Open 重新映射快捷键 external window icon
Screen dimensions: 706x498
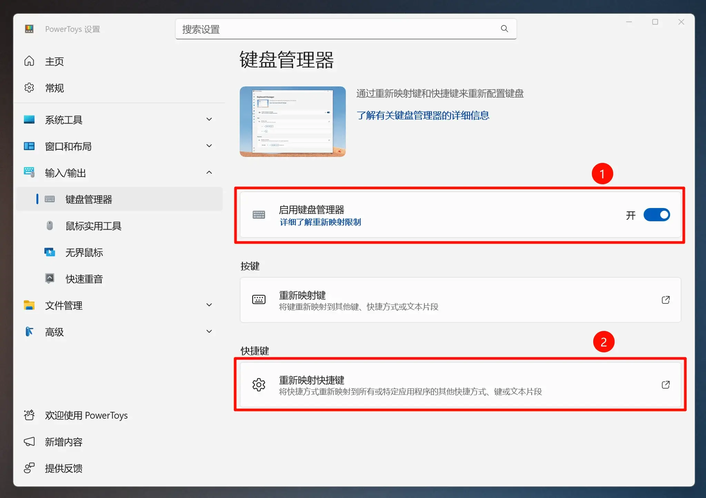click(x=666, y=385)
